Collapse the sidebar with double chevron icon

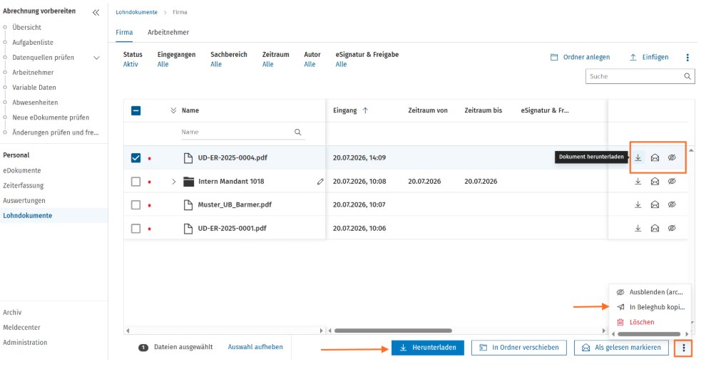tap(96, 13)
